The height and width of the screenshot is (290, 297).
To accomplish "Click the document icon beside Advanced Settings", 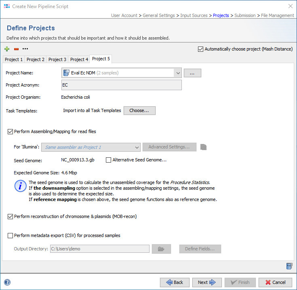I will click(204, 147).
